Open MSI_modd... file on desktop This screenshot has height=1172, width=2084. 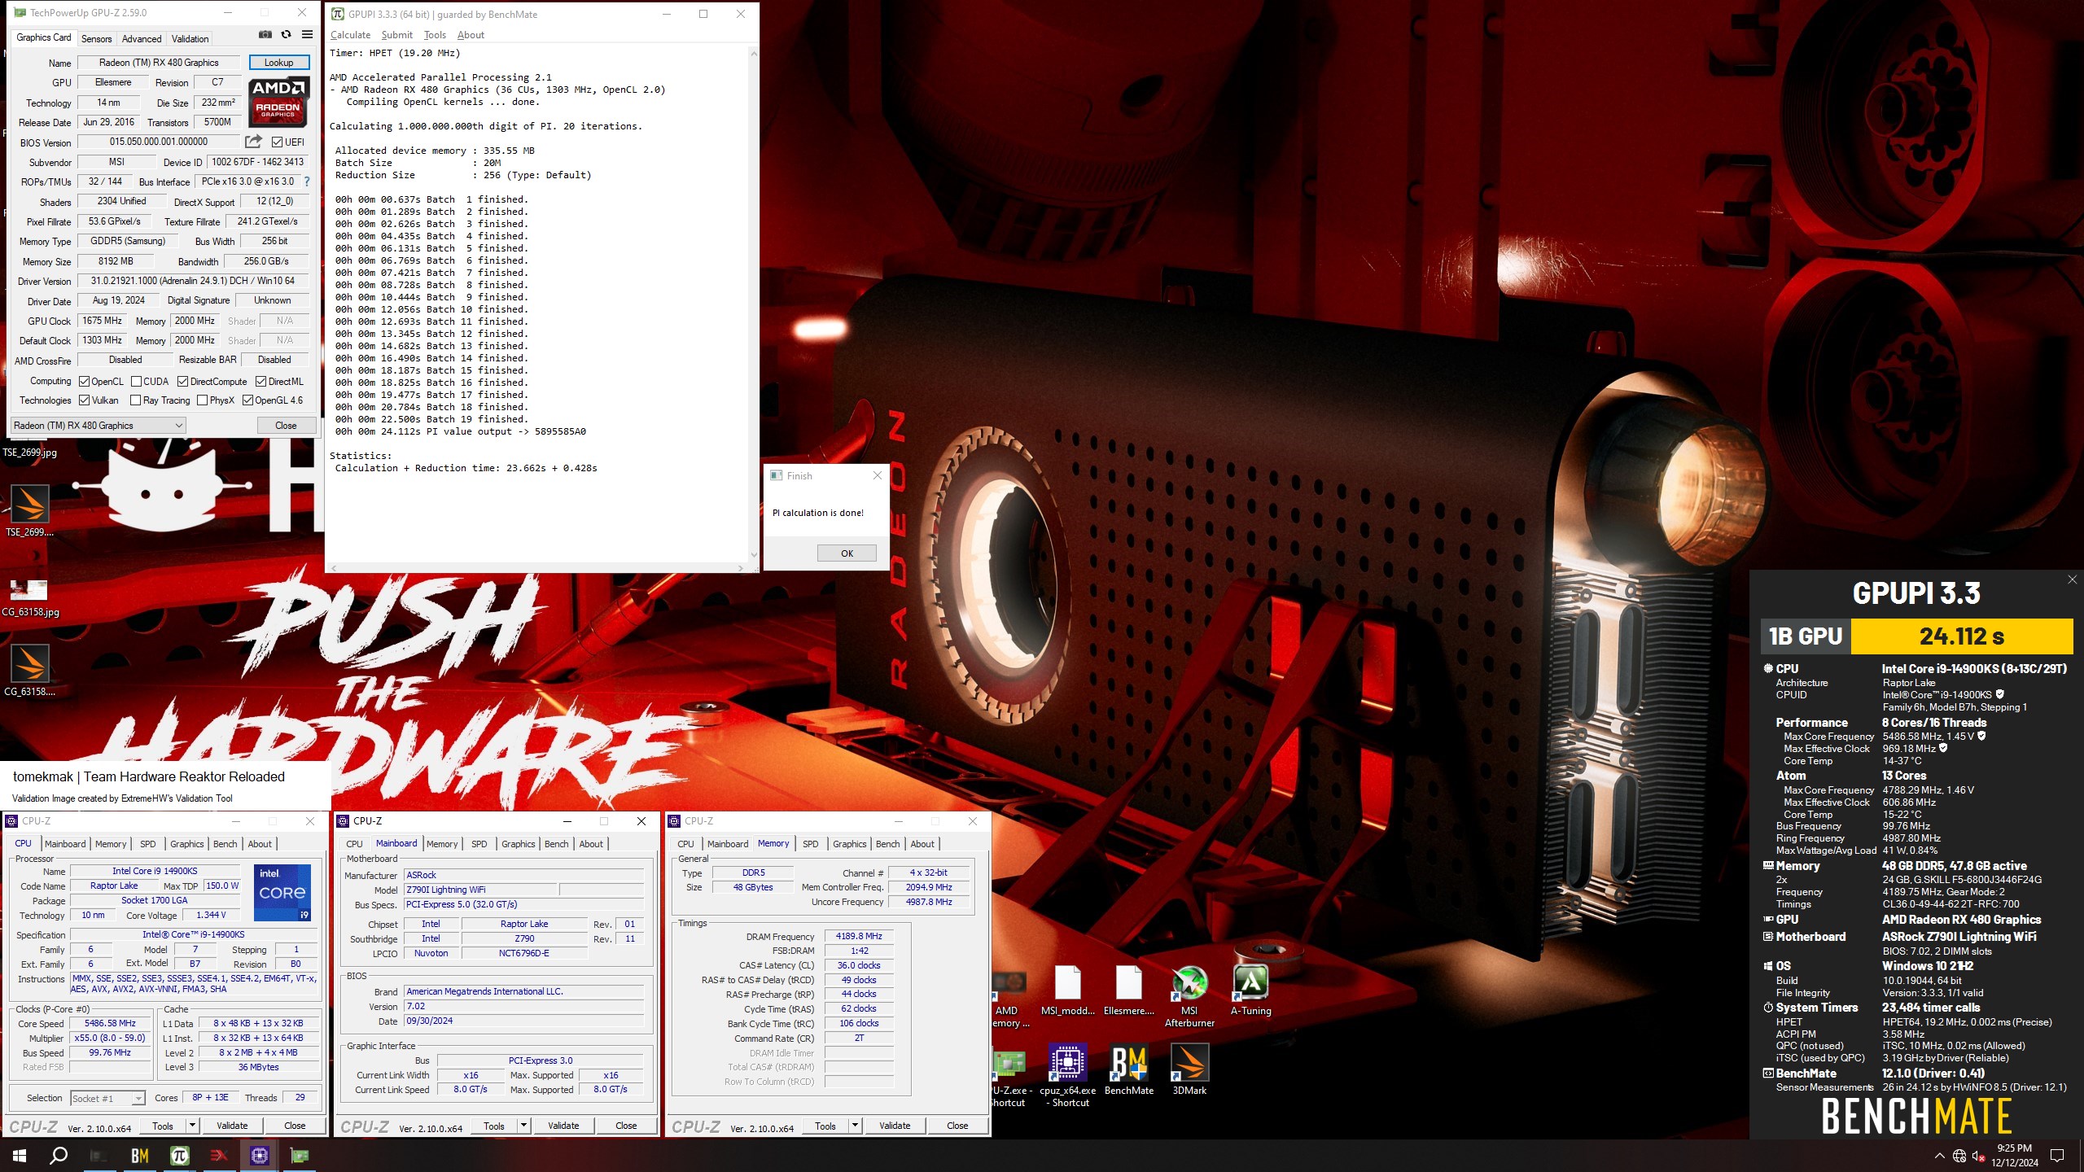pyautogui.click(x=1067, y=991)
